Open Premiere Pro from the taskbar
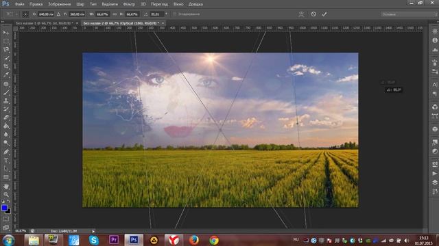This screenshot has width=439, height=246. [114, 240]
